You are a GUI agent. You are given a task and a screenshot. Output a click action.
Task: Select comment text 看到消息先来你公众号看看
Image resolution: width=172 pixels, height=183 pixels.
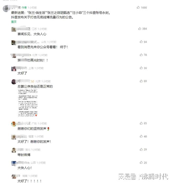38,47
